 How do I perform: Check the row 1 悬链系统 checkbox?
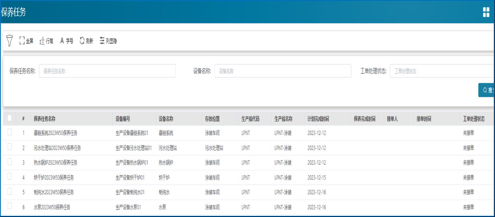click(10, 132)
